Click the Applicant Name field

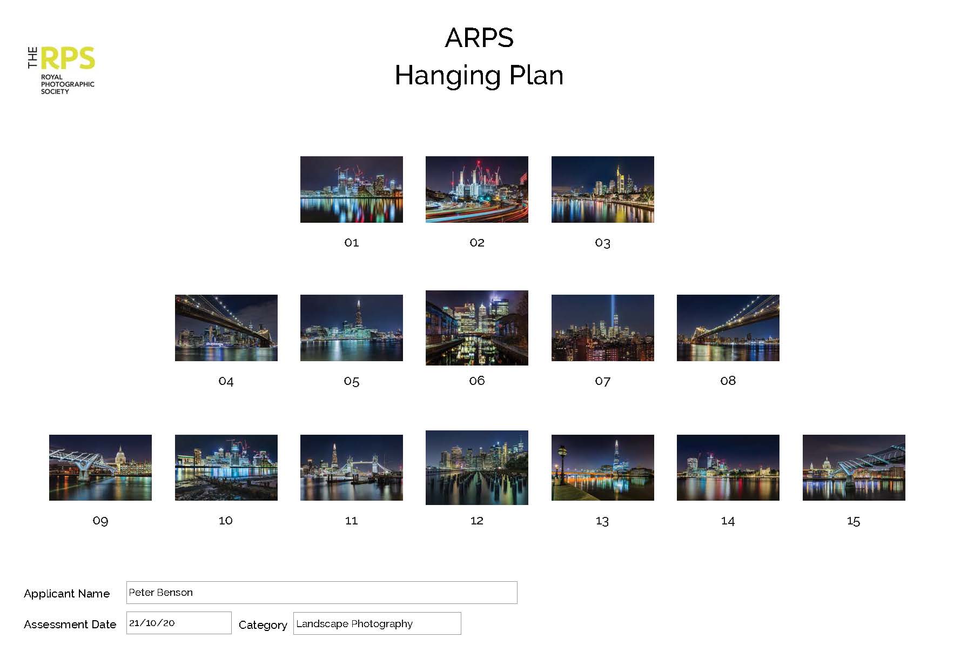pyautogui.click(x=321, y=593)
